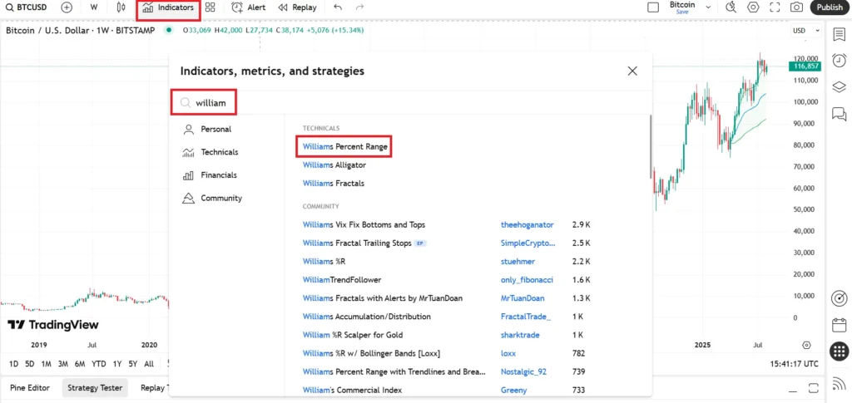Select Williams %R w/ Bollinger Bands [Loxx]
Screen dimensions: 852x403
(x=371, y=353)
